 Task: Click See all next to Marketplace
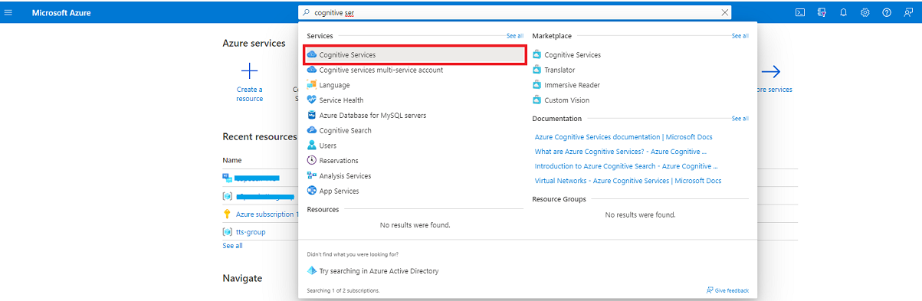point(740,36)
